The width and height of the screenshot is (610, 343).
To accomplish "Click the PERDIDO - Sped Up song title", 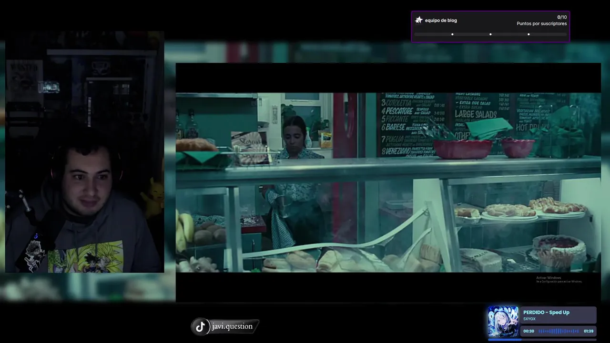I will coord(546,313).
